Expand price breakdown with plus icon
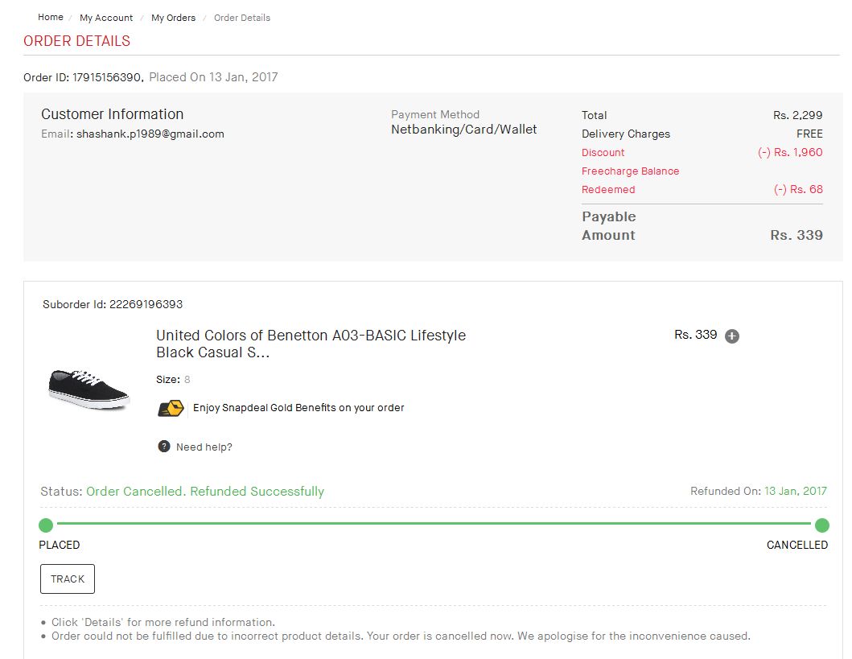852x659 pixels. pyautogui.click(x=731, y=336)
